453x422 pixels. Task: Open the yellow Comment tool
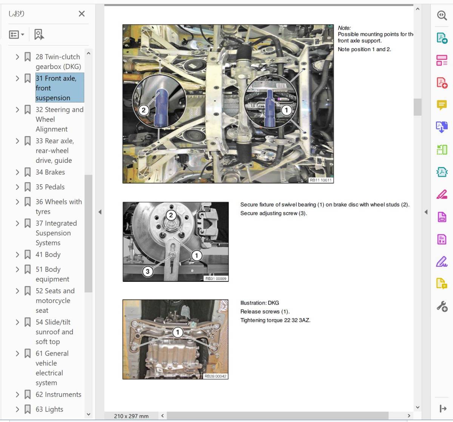442,105
